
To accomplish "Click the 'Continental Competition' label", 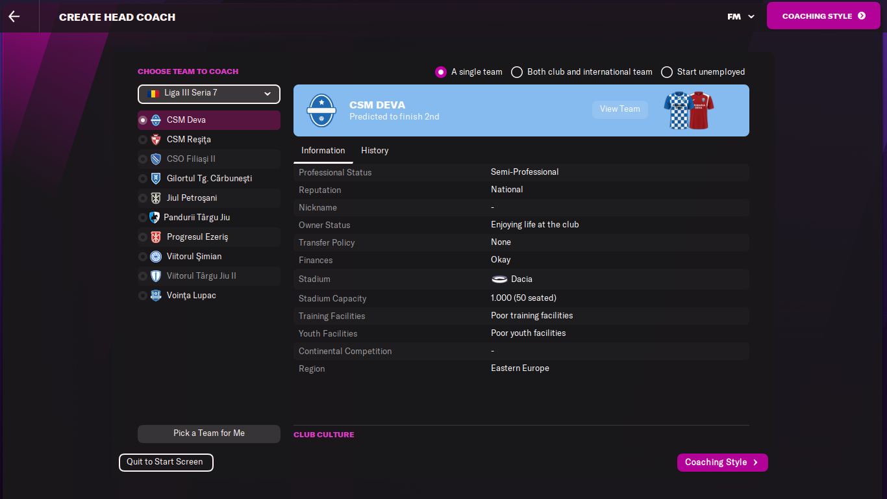I will coord(345,351).
